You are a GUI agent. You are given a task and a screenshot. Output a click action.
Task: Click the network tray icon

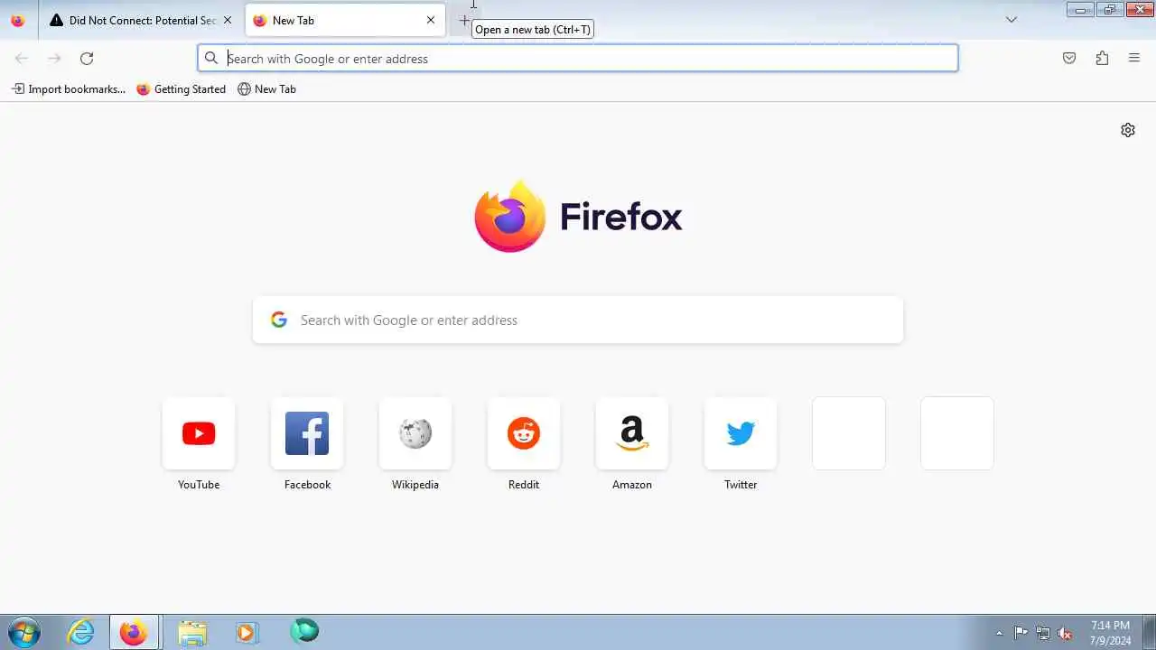pyautogui.click(x=1043, y=633)
